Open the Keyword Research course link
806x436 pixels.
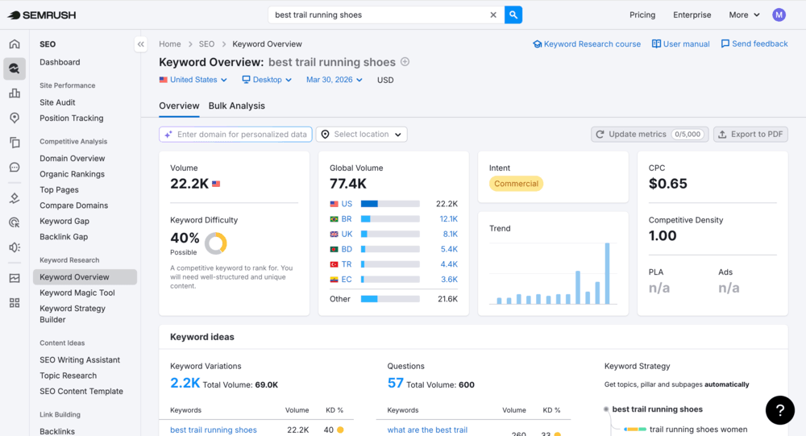pos(587,44)
